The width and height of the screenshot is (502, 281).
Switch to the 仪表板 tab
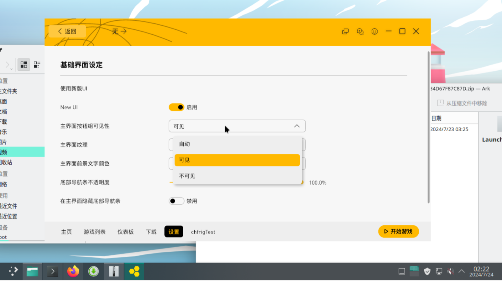[126, 232]
